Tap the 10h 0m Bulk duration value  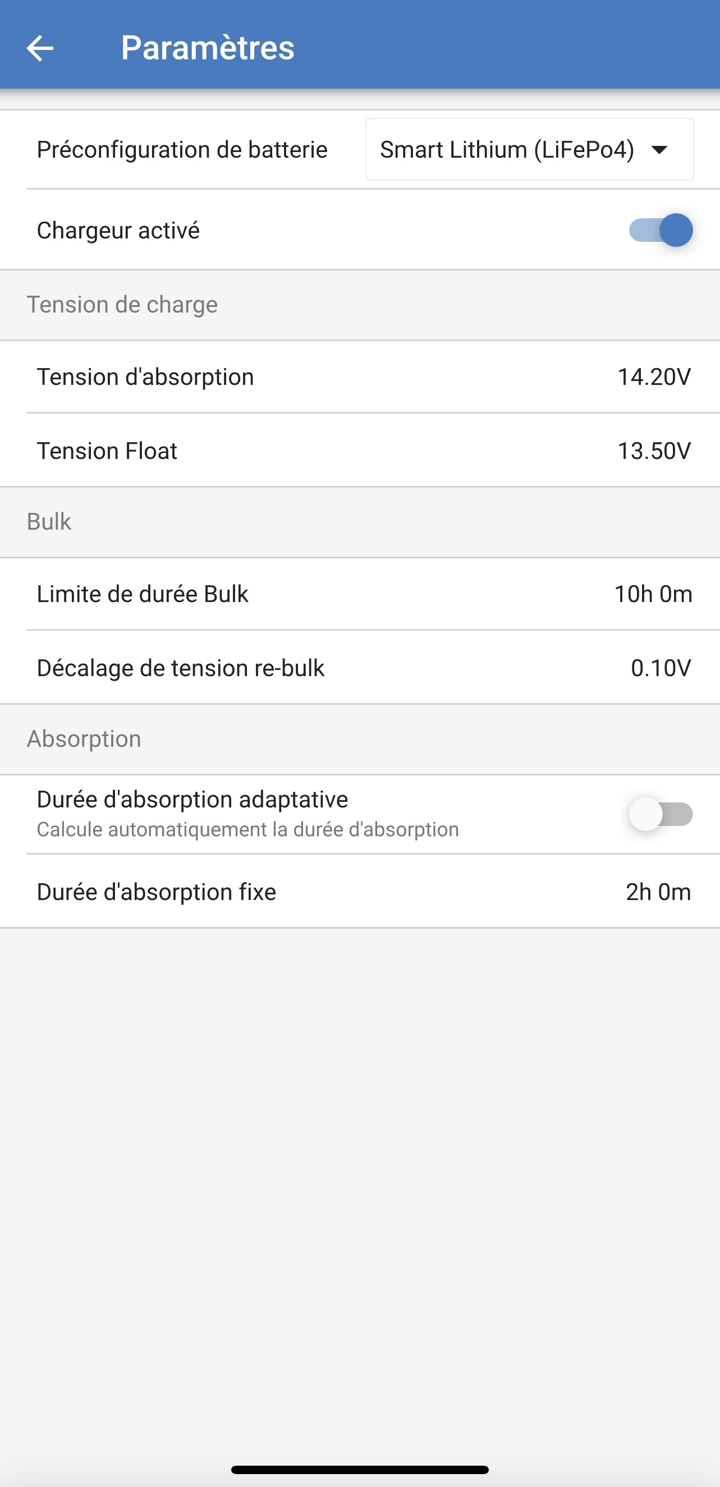pos(653,594)
